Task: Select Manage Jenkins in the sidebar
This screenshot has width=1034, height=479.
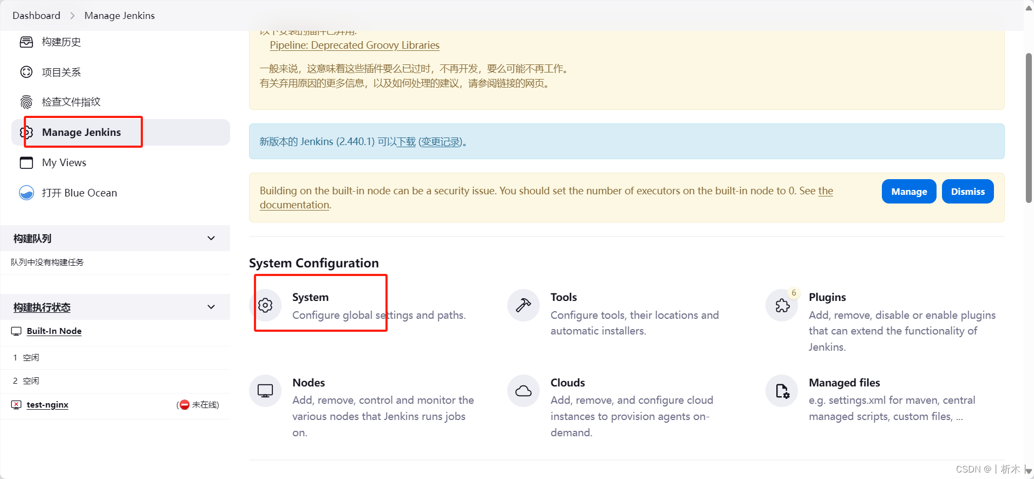Action: pyautogui.click(x=121, y=132)
